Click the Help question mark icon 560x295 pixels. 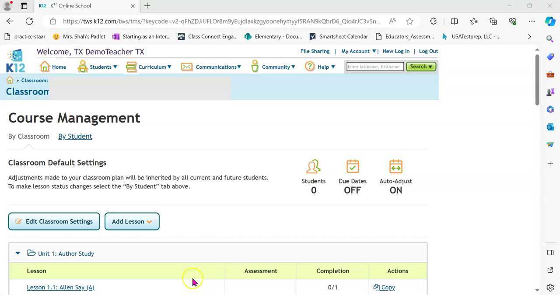pos(309,67)
